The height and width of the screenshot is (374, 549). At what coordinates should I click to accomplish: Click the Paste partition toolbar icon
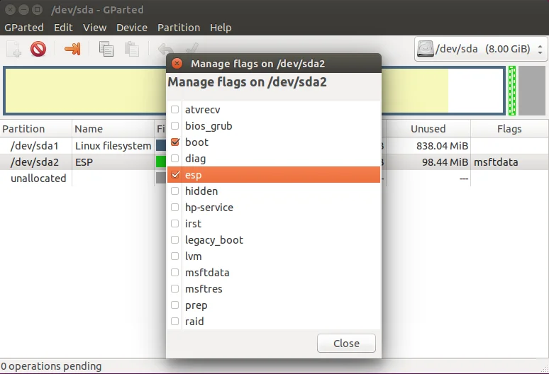point(132,49)
